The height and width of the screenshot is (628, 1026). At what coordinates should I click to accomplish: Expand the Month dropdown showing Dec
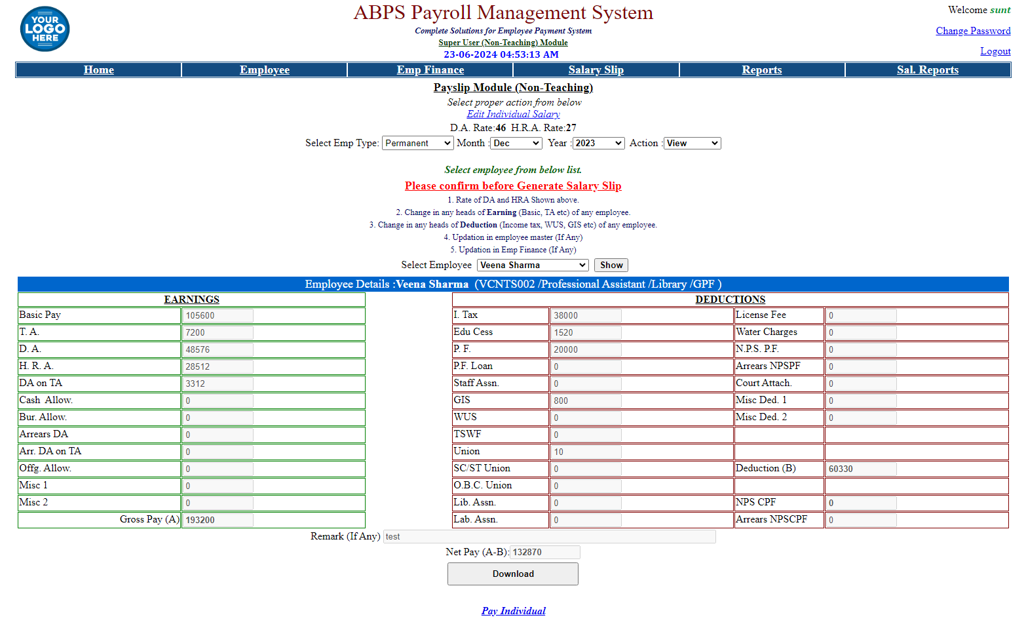(x=516, y=143)
